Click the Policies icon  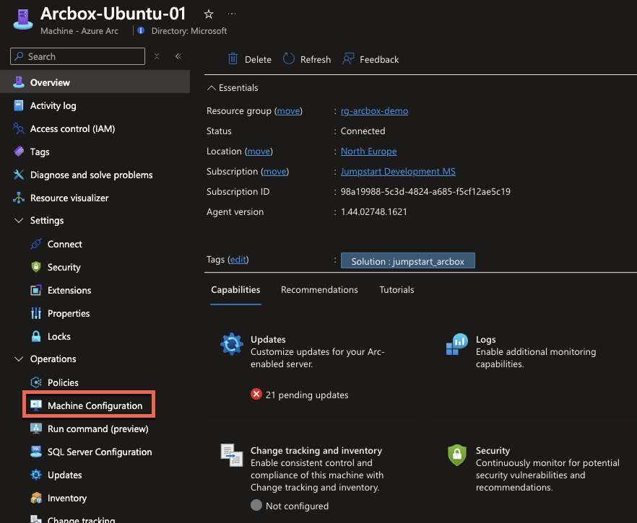pyautogui.click(x=36, y=382)
